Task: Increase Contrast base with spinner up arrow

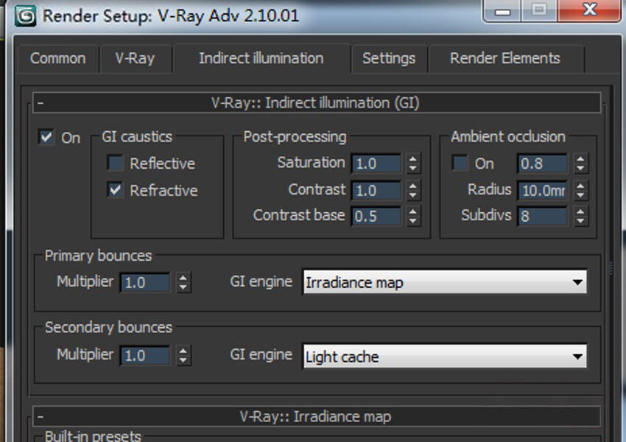Action: click(x=413, y=212)
